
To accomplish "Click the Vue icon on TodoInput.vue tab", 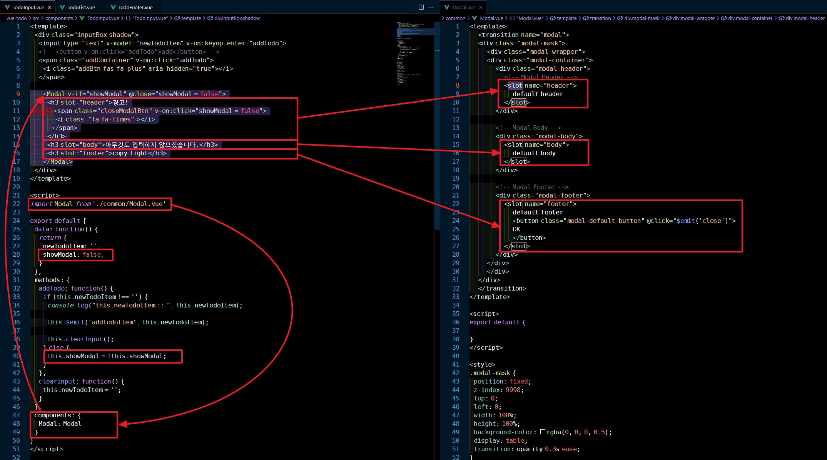I will click(7, 7).
